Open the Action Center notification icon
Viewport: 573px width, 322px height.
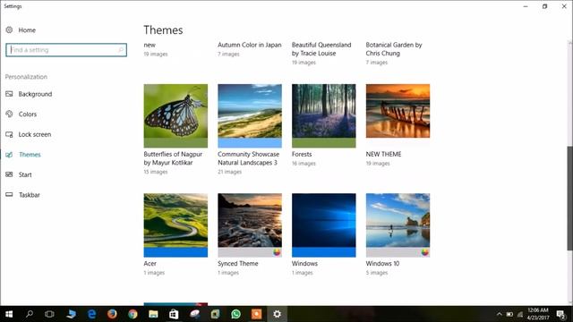click(561, 314)
